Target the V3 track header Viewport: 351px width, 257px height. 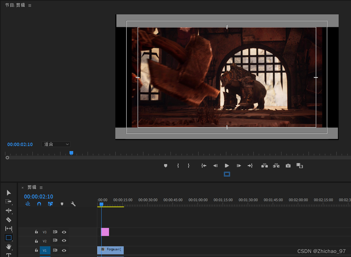44,232
